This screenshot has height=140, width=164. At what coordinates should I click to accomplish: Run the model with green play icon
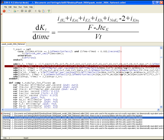pyautogui.click(x=49, y=11)
